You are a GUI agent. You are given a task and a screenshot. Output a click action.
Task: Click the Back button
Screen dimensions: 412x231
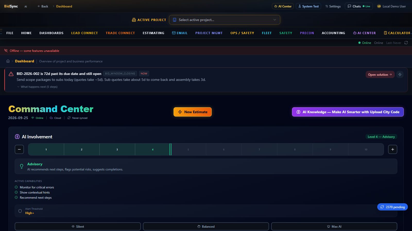[43, 6]
